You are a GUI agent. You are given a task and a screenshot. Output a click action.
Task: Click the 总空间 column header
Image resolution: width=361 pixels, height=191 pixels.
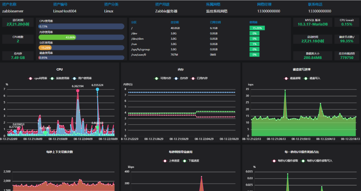click(x=175, y=22)
